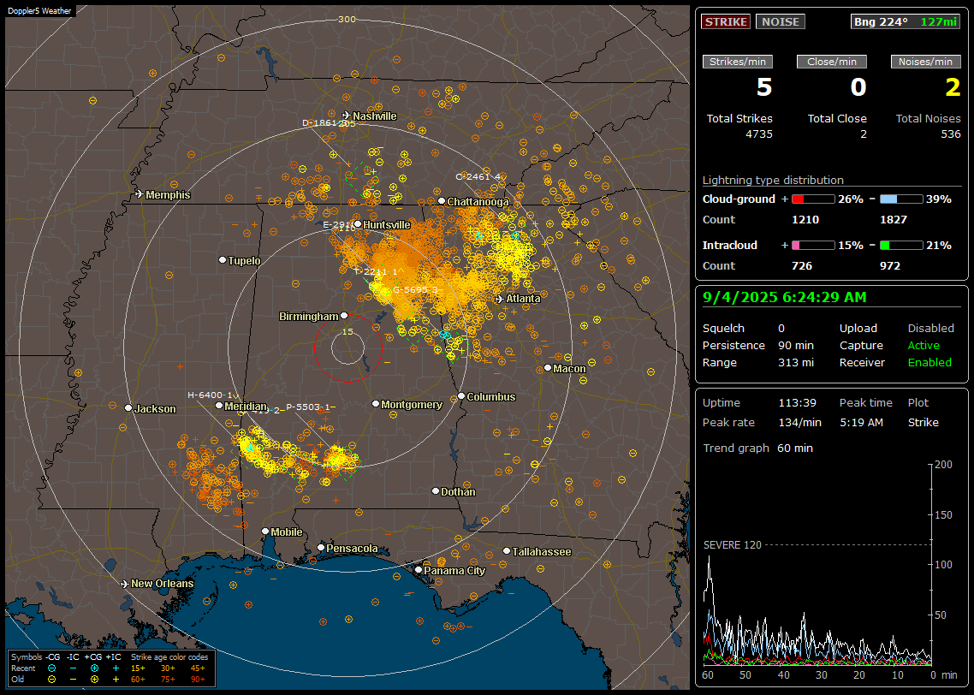Click the Nashville airport icon
Screen dimensions: 974x695
point(346,116)
